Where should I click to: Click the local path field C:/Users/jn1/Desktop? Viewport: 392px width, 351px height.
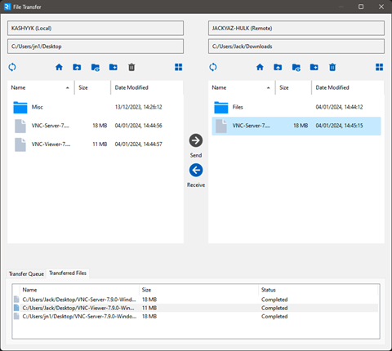[96, 47]
